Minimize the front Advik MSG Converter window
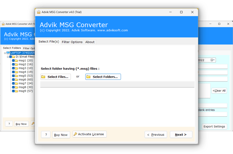This screenshot has width=233, height=154. pos(170,12)
